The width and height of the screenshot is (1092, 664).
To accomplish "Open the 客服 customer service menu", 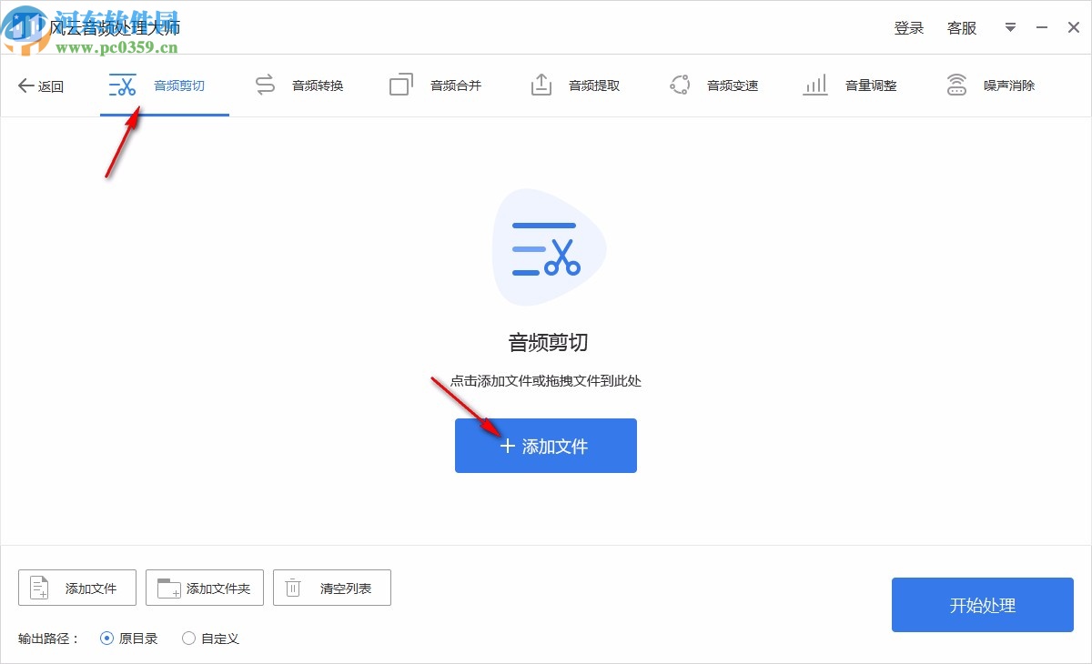I will coord(962,27).
